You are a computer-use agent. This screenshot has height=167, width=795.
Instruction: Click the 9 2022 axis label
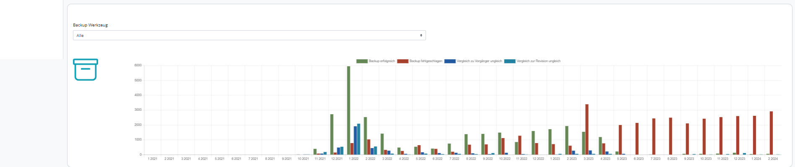pyautogui.click(x=488, y=159)
